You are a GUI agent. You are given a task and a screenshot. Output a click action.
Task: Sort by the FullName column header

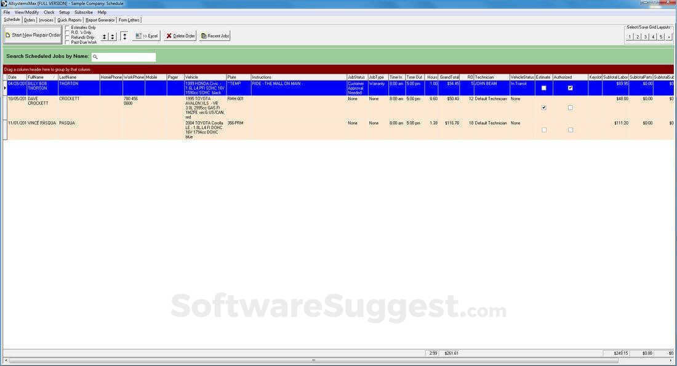click(x=42, y=78)
